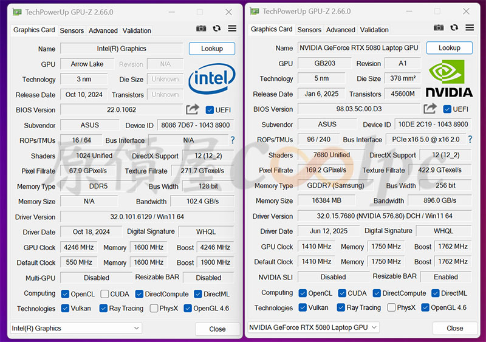Toggle PhysX checkbox in Intel window
The width and height of the screenshot is (486, 342).
pos(154,308)
